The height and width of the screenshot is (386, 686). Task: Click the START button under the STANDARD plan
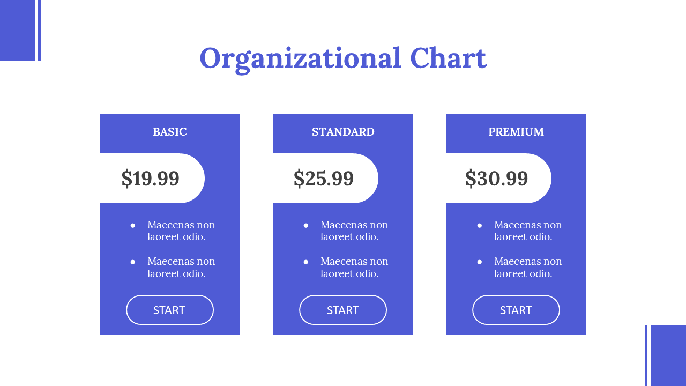pos(343,310)
